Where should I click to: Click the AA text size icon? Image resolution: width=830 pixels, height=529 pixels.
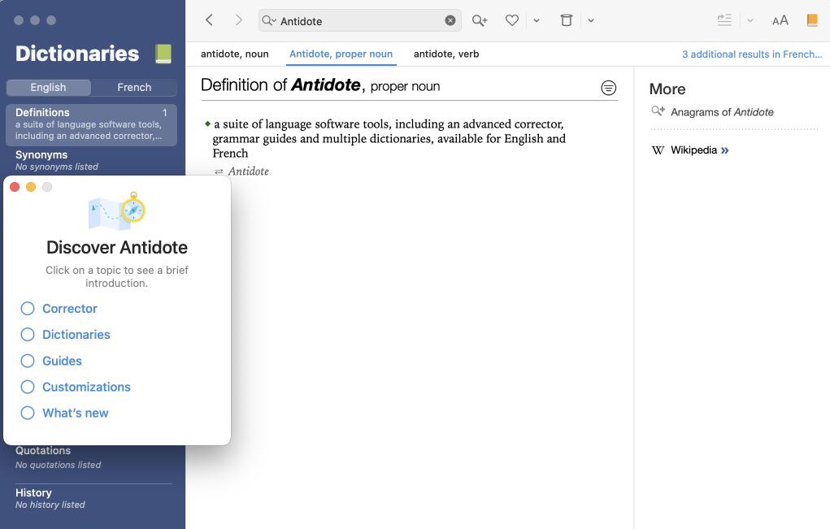coord(780,20)
